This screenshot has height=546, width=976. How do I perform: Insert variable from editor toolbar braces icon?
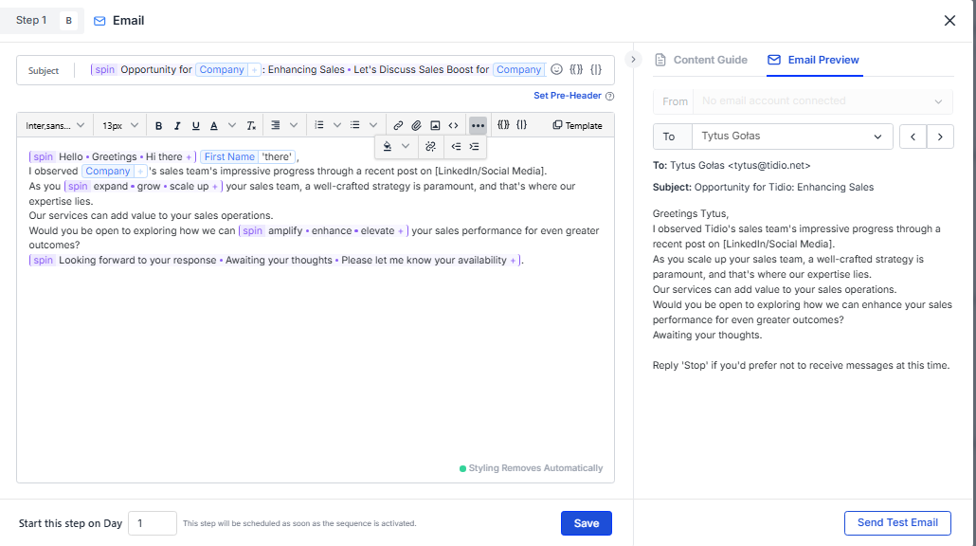point(503,124)
